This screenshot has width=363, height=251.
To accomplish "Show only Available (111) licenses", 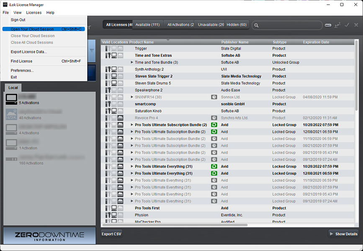I will 148,25.
